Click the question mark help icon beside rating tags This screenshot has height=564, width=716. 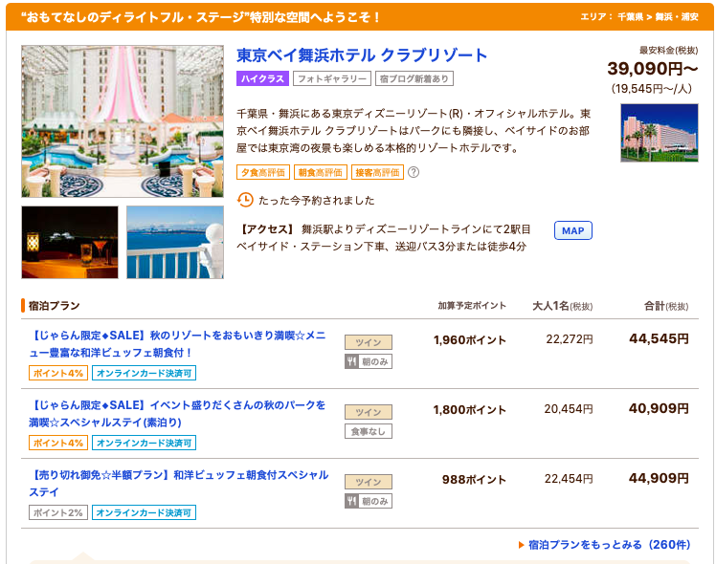[x=414, y=172]
